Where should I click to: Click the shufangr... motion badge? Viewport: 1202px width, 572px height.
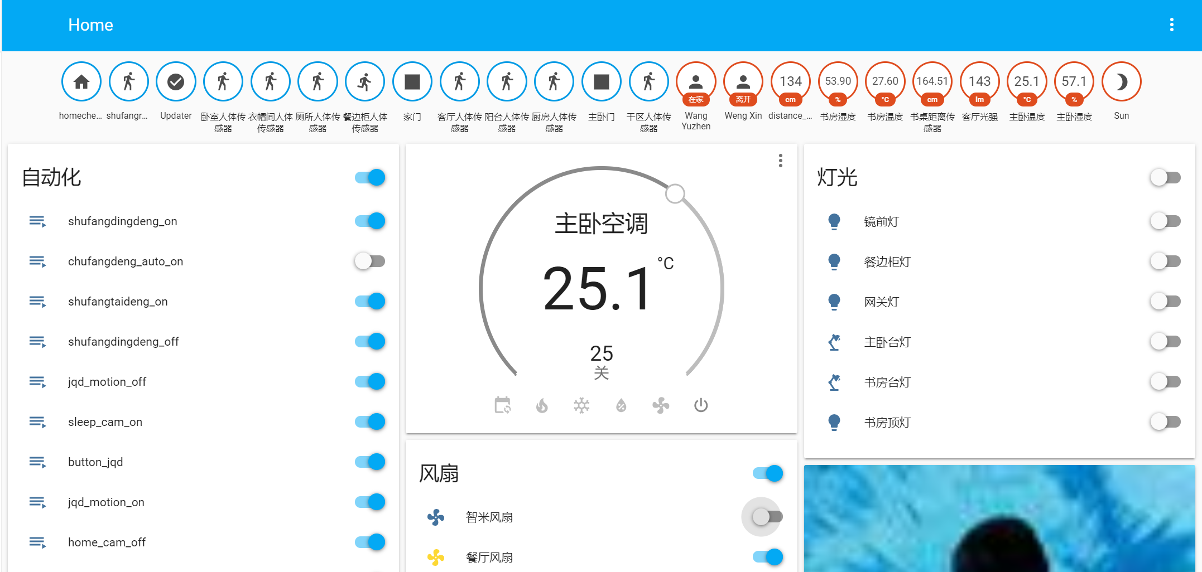point(129,82)
